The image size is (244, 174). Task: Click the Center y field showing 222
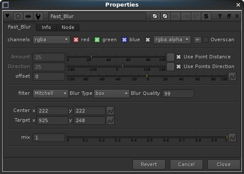89,111
